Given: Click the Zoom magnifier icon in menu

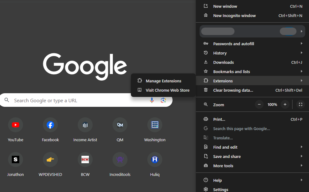Looking at the screenshot, I should click(x=206, y=104).
